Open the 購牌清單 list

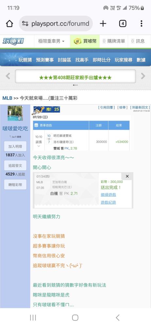coord(114,41)
